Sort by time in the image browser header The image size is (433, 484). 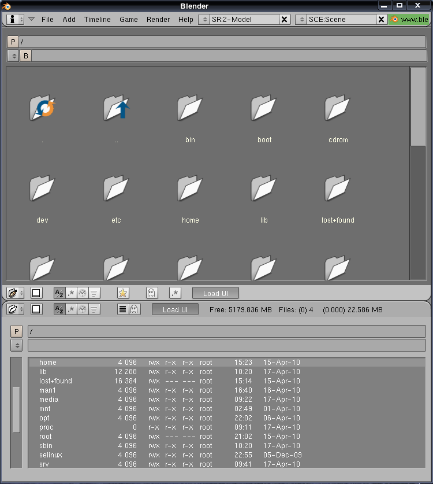click(83, 293)
